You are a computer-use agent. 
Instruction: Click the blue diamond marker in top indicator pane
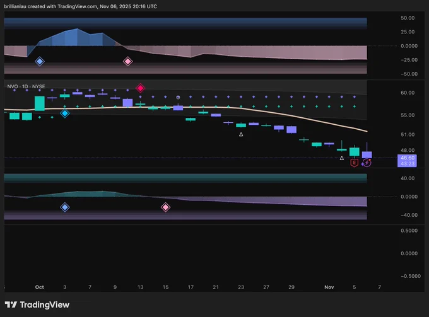coord(40,61)
